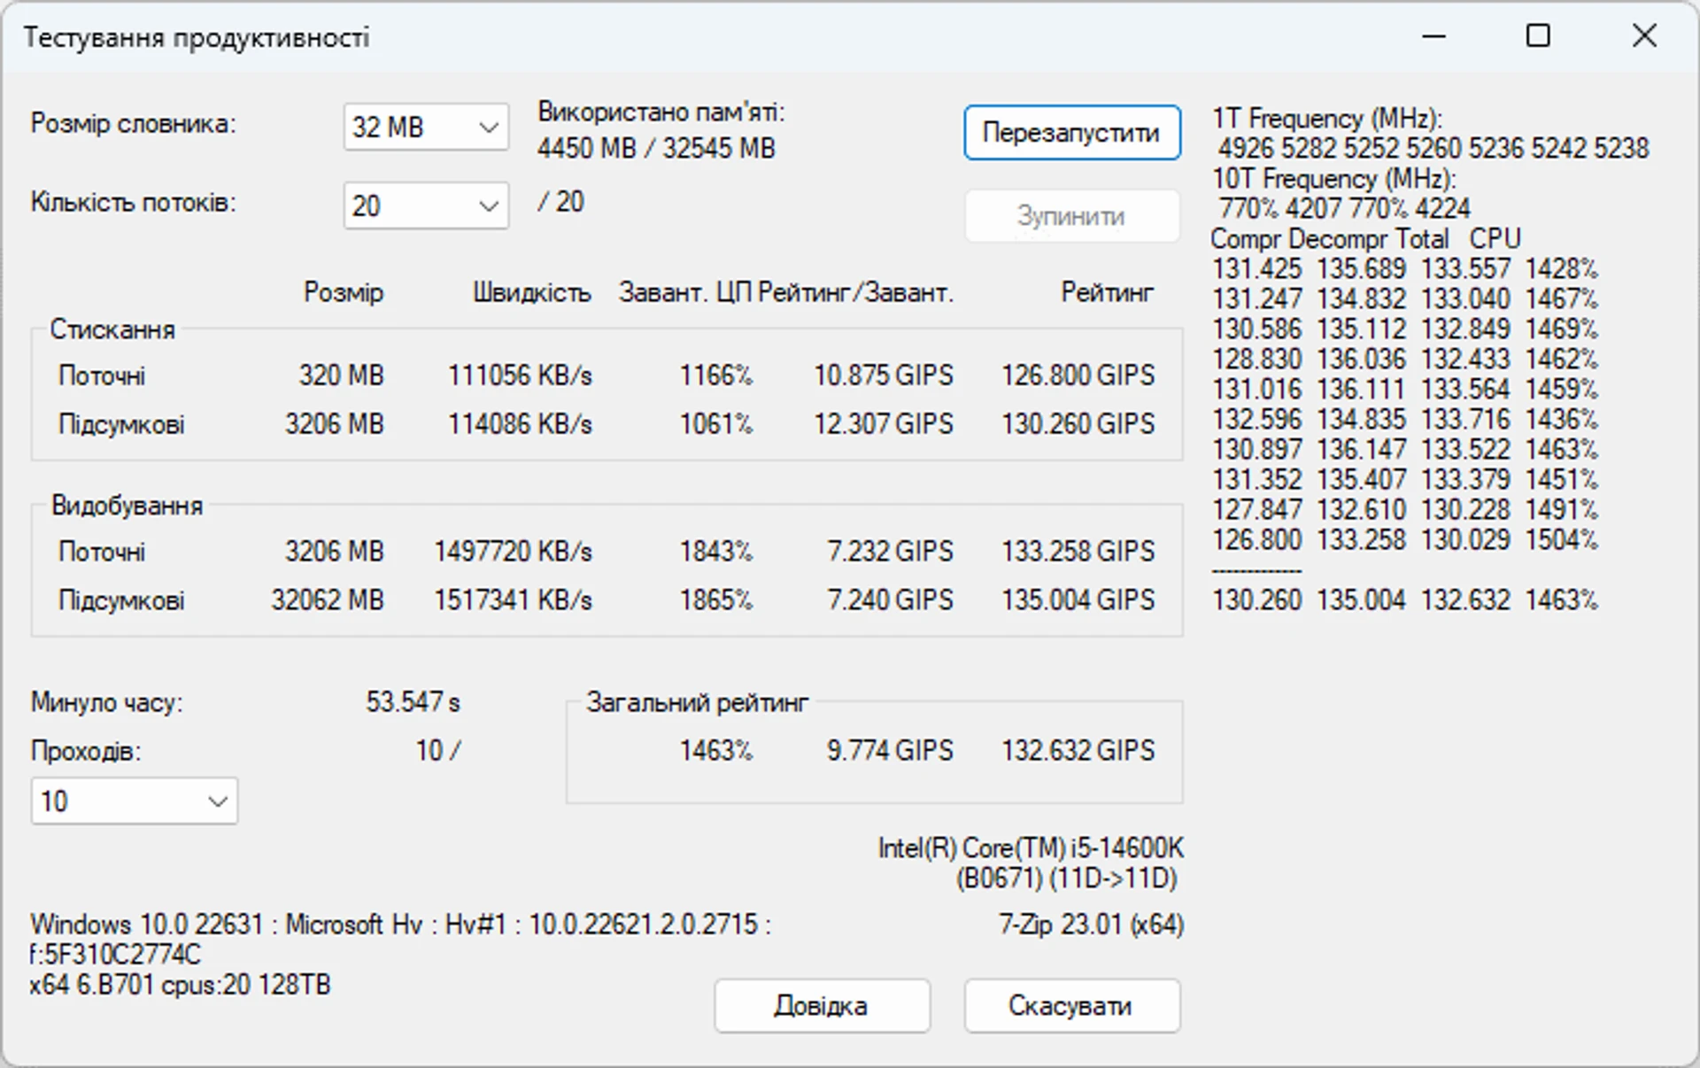Click the Видобування group label
This screenshot has width=1700, height=1068.
[127, 507]
